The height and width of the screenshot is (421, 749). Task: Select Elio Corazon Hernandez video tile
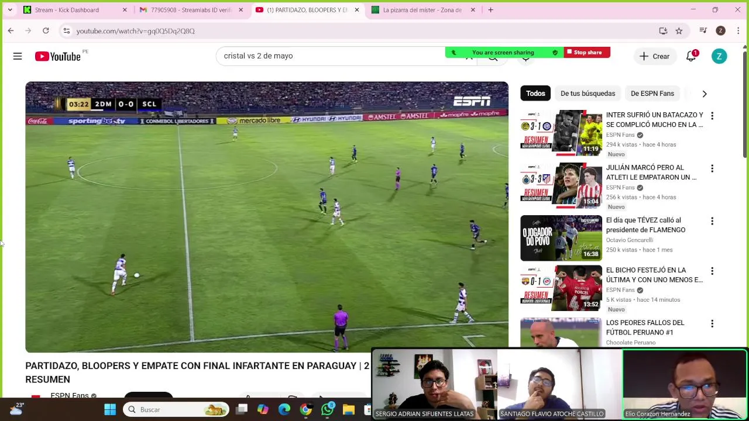[x=685, y=384]
